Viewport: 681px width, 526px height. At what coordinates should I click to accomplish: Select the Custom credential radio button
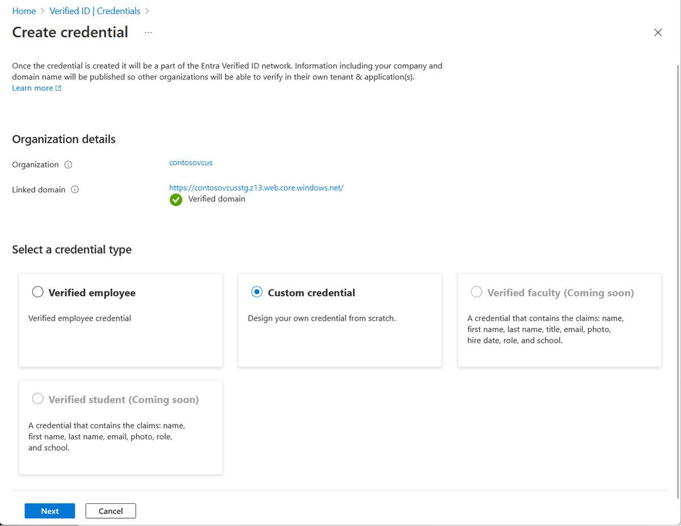(x=257, y=292)
